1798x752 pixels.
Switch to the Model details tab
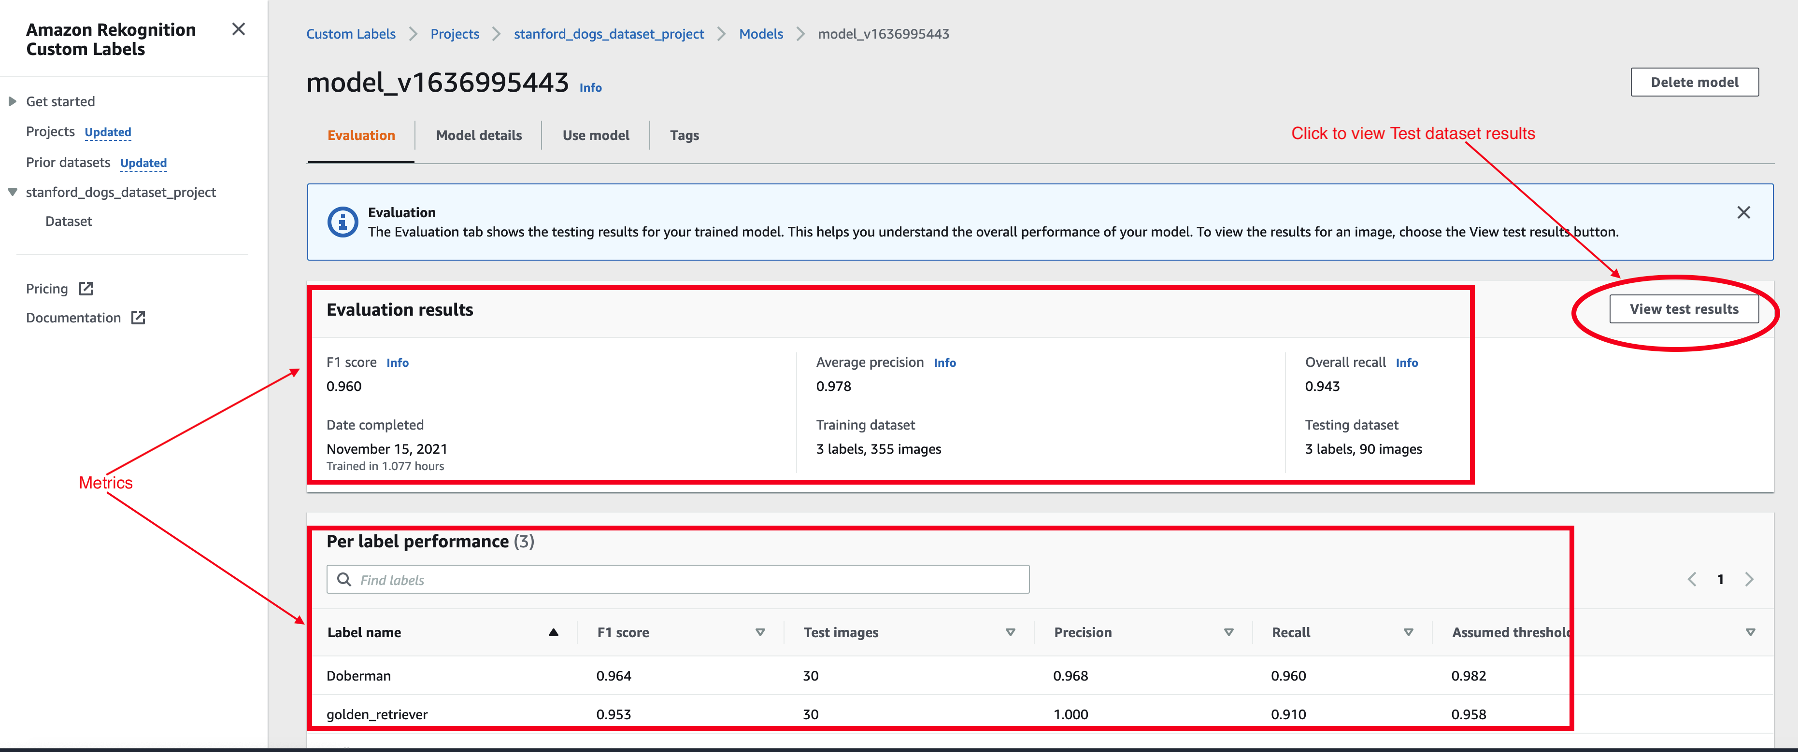[479, 135]
